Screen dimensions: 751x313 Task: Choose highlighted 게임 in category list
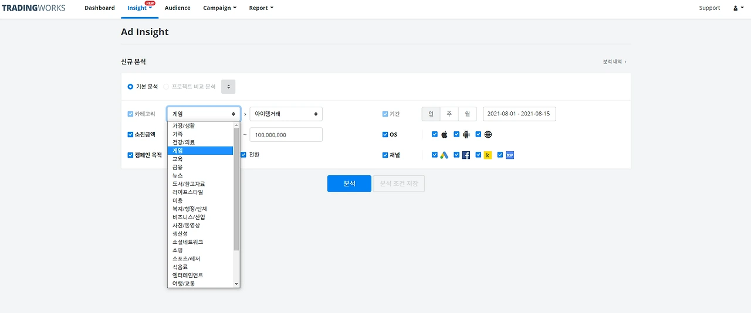(x=201, y=151)
